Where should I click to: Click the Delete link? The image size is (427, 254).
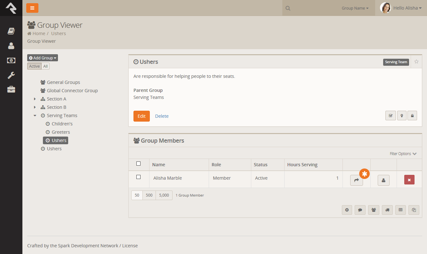[x=162, y=116]
